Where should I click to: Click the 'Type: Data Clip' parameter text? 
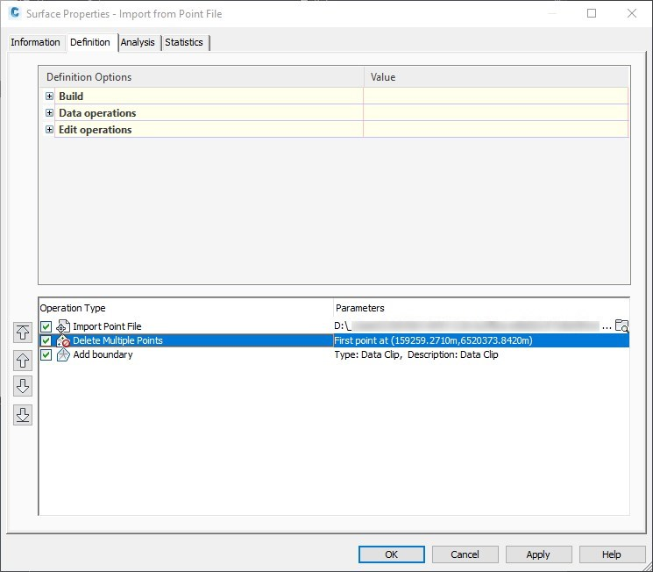[416, 354]
